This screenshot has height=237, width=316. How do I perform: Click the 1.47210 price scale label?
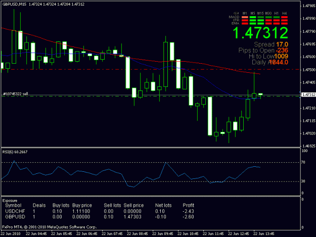pyautogui.click(x=309, y=108)
